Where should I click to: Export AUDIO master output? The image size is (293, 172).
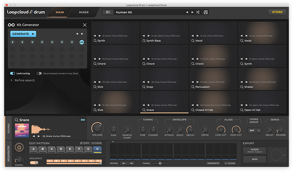click(255, 150)
